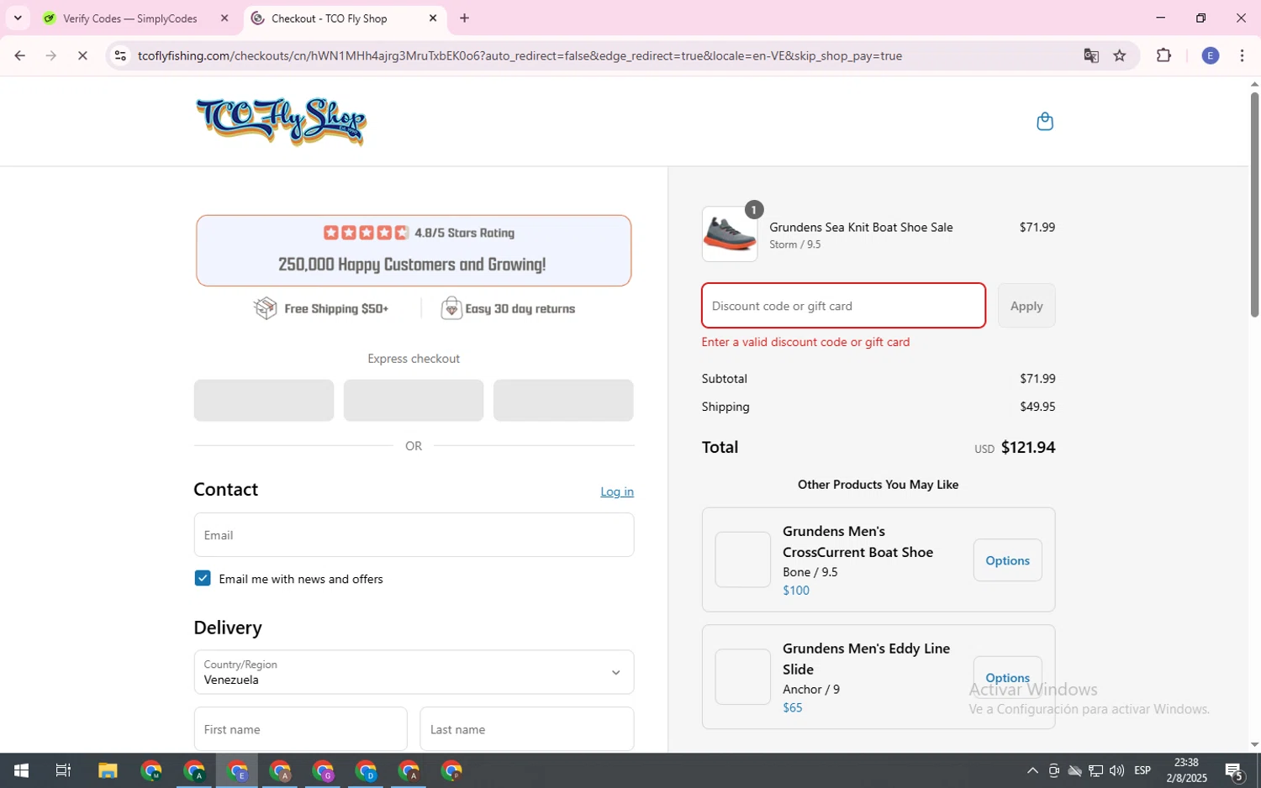
Task: Open the Google Translate page icon
Action: point(1091,56)
